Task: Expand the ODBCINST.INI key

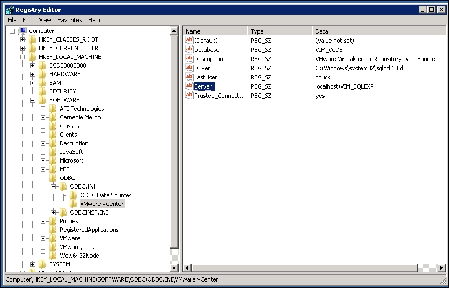Action: 53,212
